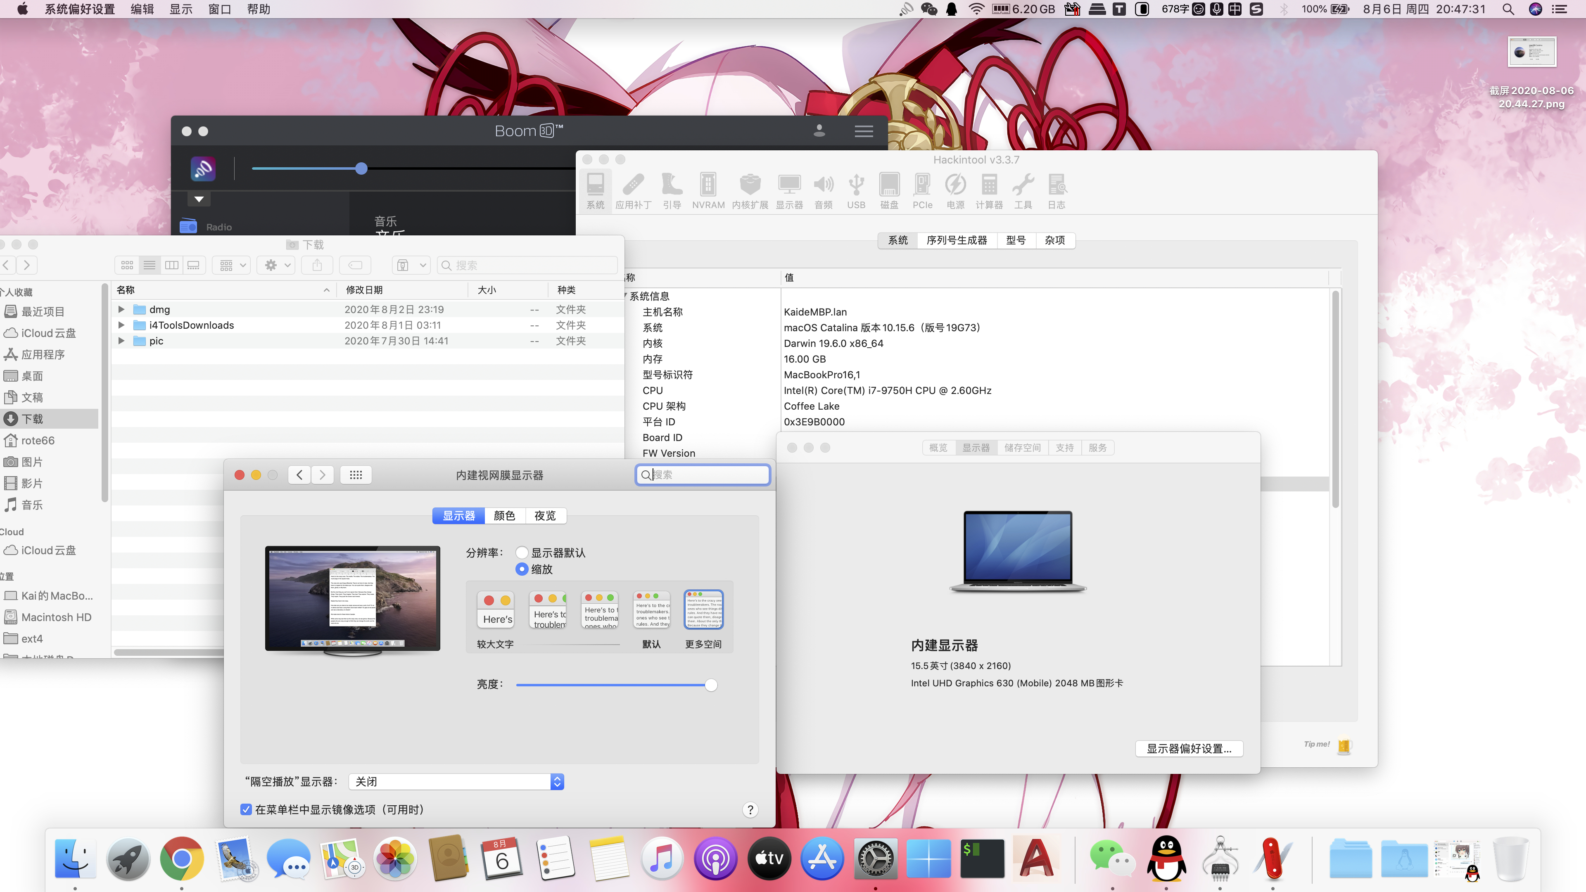Open 内核扩展 (Kexts) in Hackintool
The width and height of the screenshot is (1586, 892).
point(750,191)
